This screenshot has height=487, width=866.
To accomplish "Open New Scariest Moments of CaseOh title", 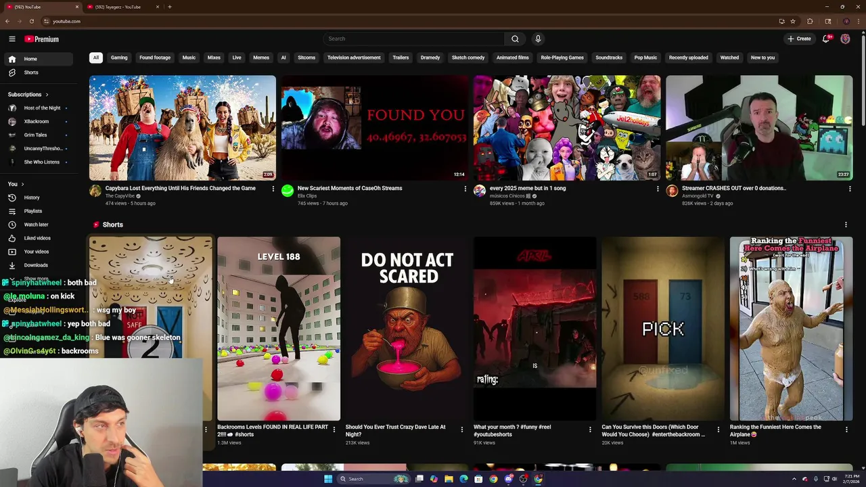I will (350, 188).
